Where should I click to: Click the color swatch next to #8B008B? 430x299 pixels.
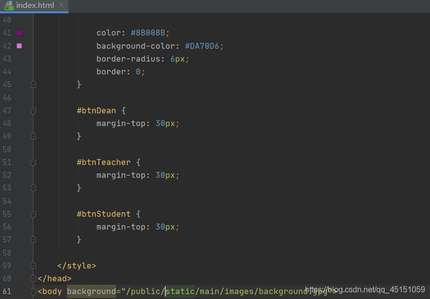[x=19, y=33]
